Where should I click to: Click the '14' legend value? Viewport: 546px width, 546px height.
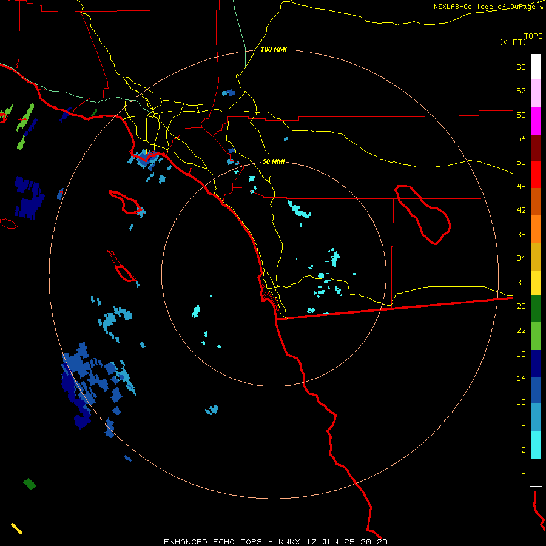pos(521,378)
